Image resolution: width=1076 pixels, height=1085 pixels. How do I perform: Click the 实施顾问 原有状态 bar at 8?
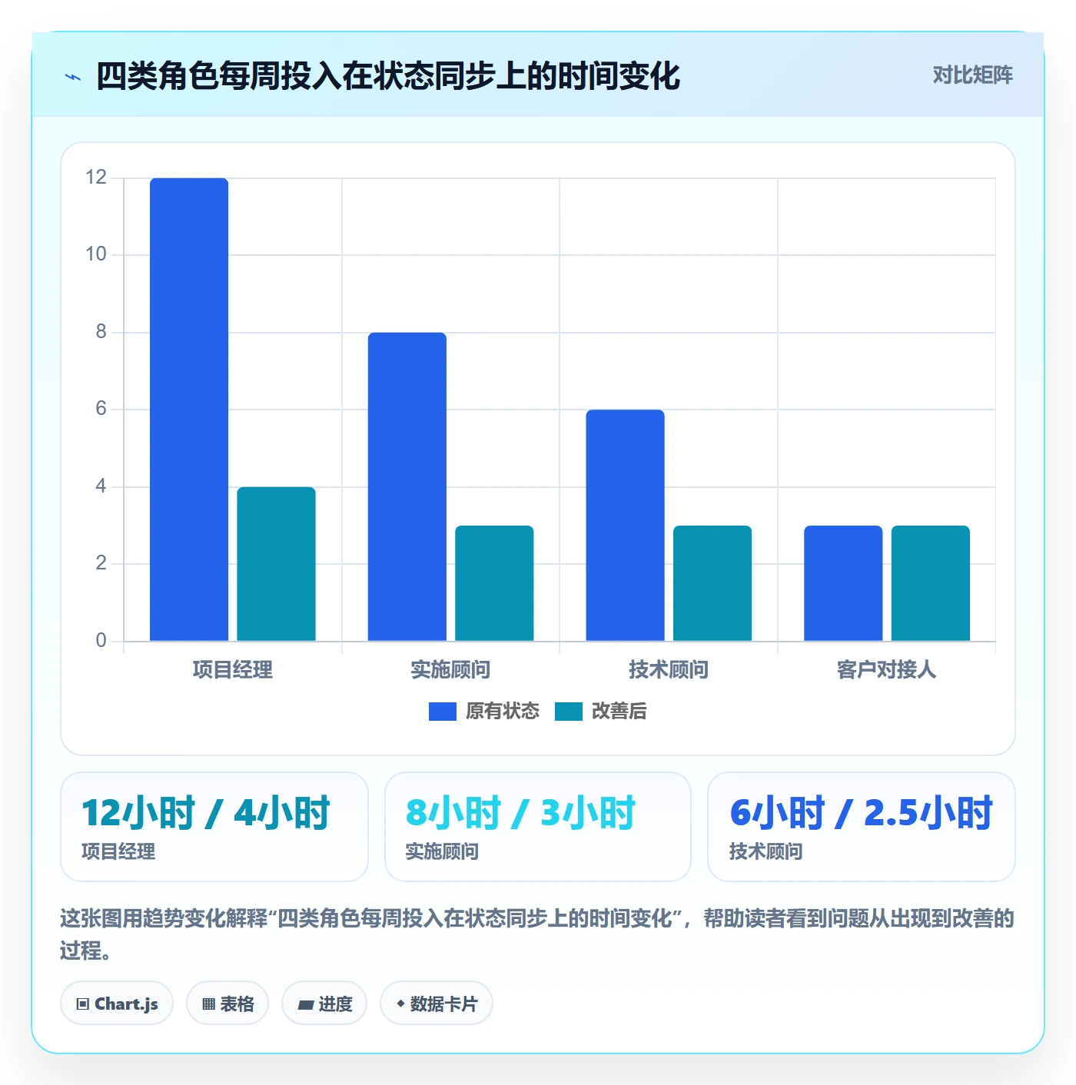[x=407, y=486]
